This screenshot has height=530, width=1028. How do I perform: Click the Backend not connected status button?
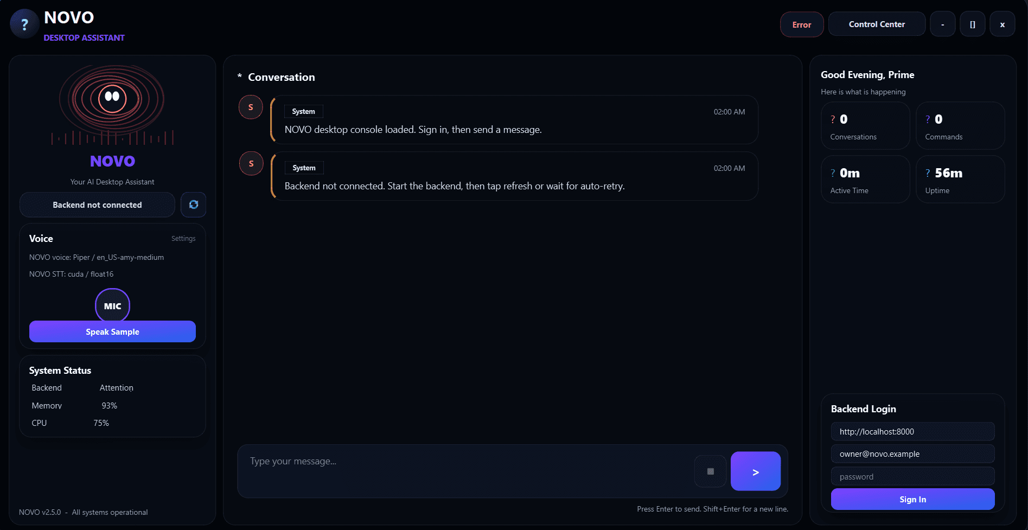(x=97, y=205)
